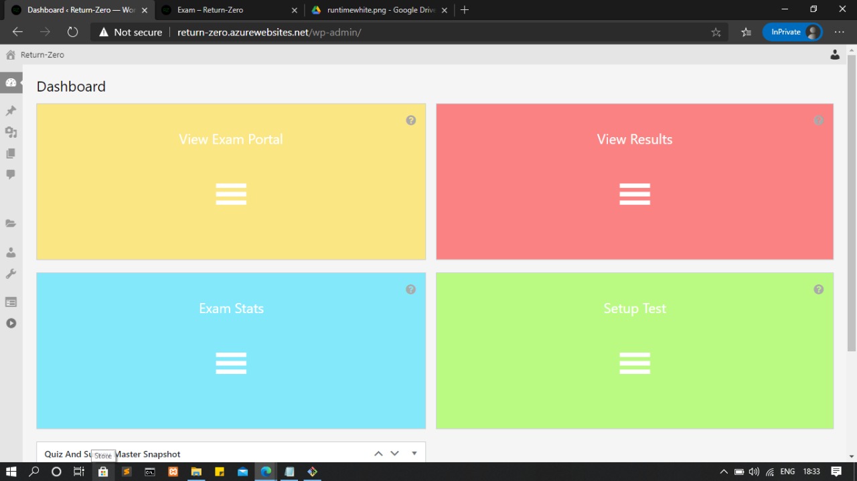Close the Exam – Return-Zero tab
Screen dimensions: 857x481
(x=294, y=10)
